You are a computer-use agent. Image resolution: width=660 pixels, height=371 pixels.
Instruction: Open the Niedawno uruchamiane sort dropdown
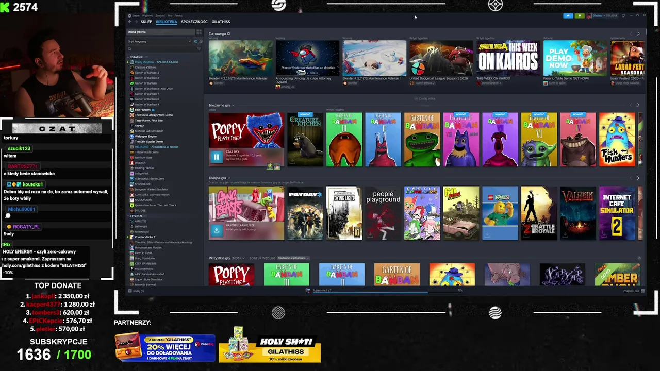pyautogui.click(x=293, y=258)
